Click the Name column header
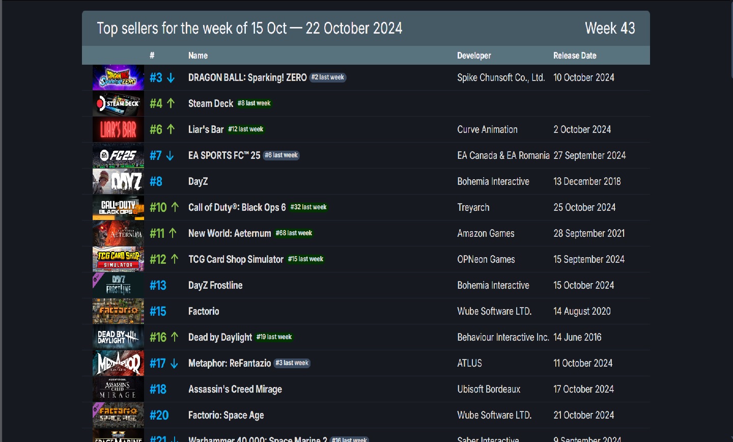Viewport: 733px width, 442px height. click(198, 56)
